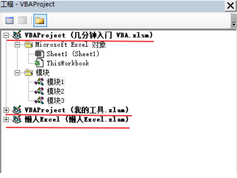This screenshot has height=178, width=237.
Task: Click the 模块2 module icon
Action: (39, 91)
